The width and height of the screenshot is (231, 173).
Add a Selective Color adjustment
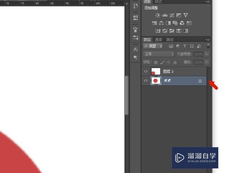click(x=179, y=31)
